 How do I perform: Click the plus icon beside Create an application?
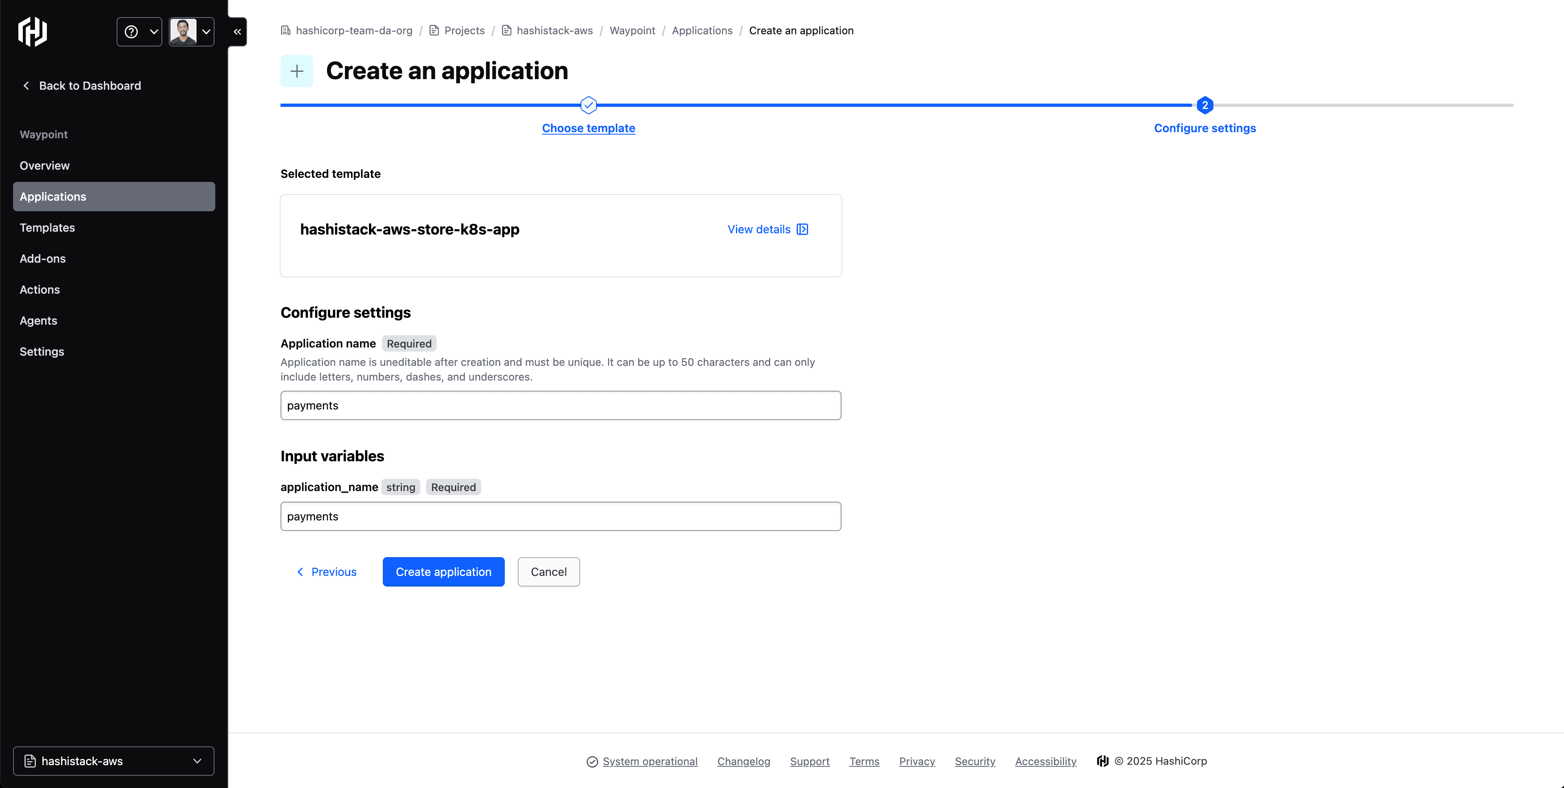296,71
